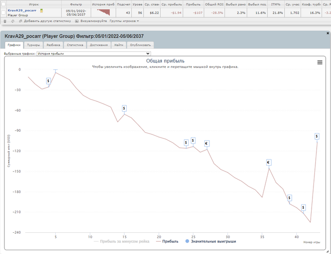331x254 pixels.
Task: Toggle 'Прибыль за минусом рейка' legend series
Action: [x=122, y=242]
